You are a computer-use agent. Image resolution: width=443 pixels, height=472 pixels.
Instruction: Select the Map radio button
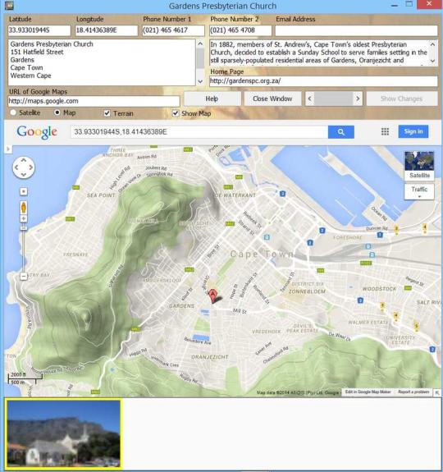(x=57, y=112)
